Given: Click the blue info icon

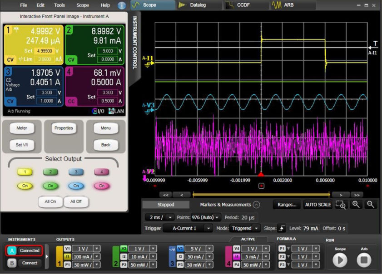Looking at the screenshot, I should point(122,5).
